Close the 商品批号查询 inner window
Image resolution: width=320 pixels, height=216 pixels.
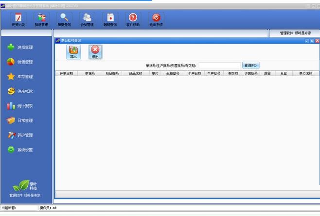[x=318, y=41]
